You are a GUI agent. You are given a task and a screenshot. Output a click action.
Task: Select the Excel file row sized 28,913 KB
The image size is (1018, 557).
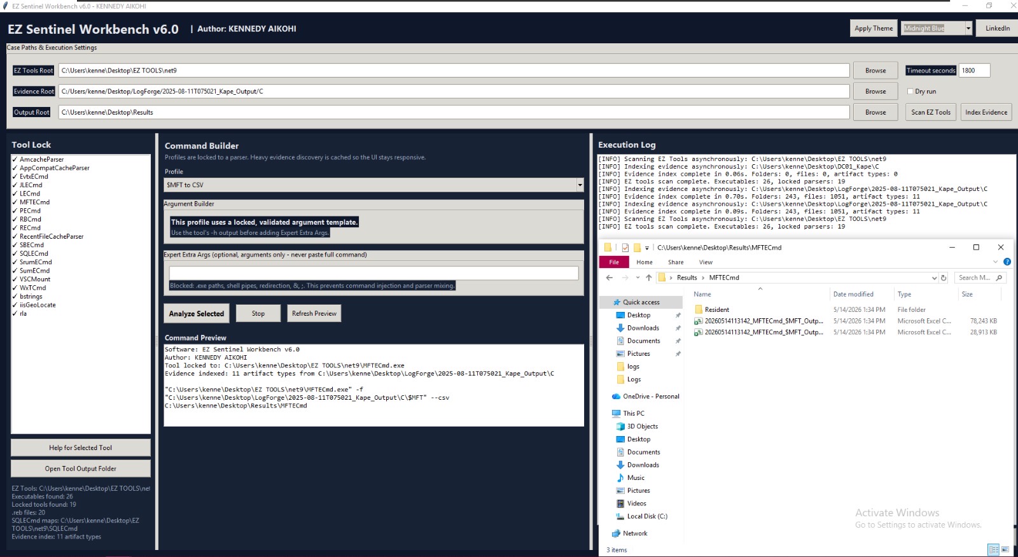pyautogui.click(x=846, y=332)
